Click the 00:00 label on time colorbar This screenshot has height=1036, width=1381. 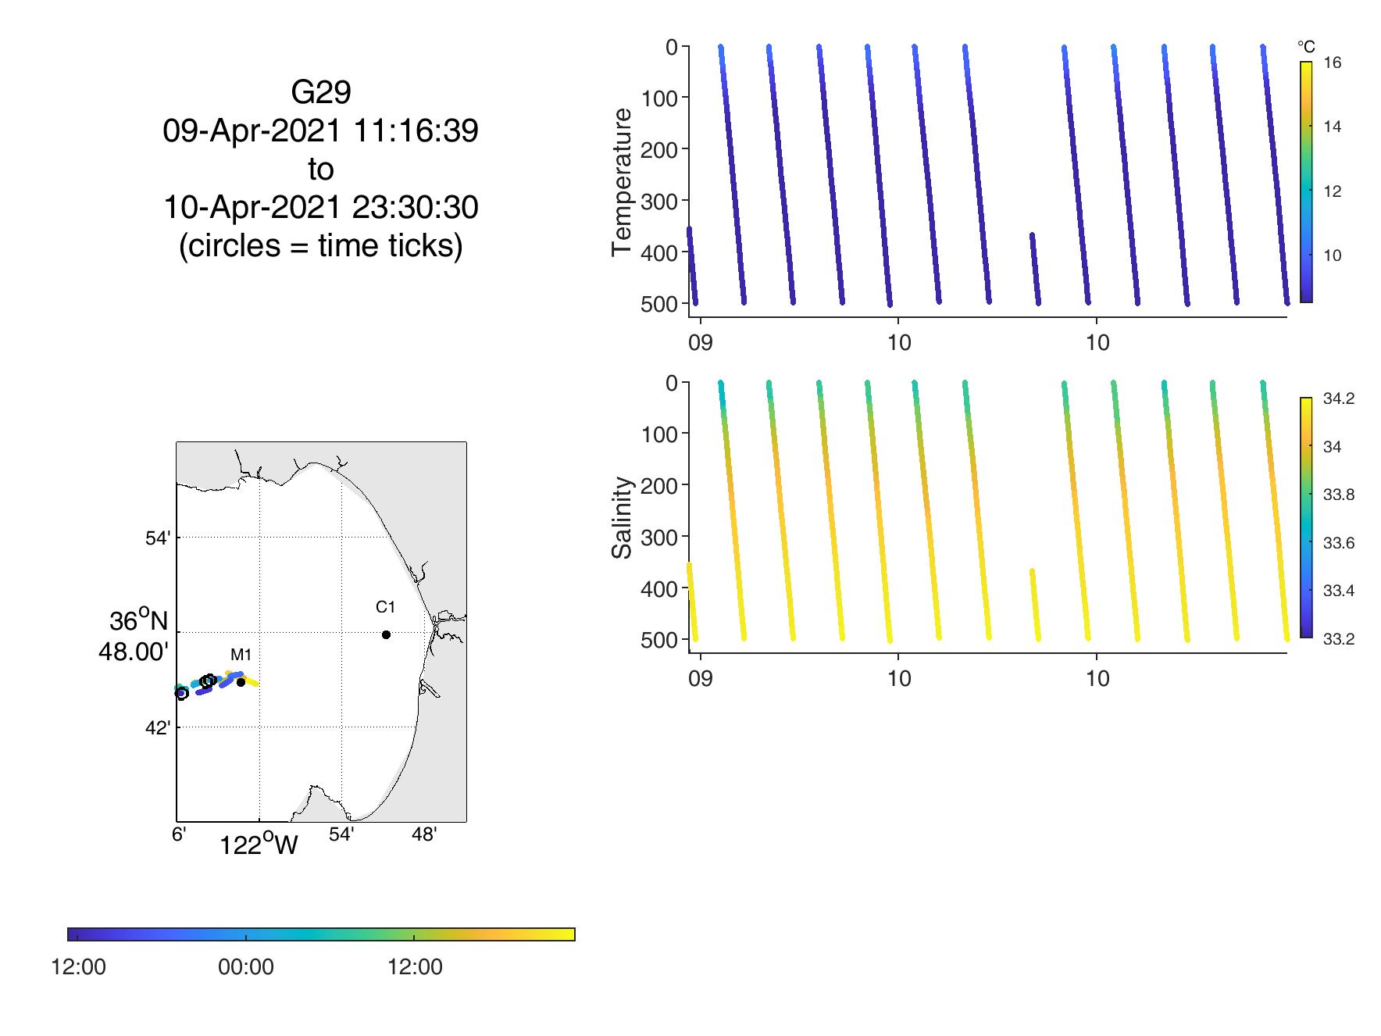point(246,967)
